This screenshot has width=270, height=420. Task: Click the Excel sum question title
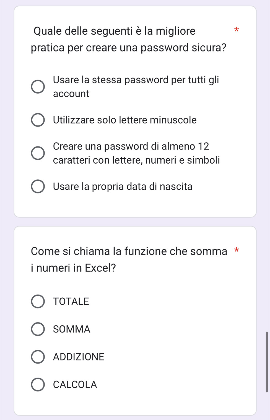(129, 259)
